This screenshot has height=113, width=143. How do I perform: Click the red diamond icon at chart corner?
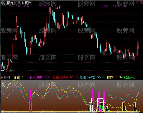(137, 3)
